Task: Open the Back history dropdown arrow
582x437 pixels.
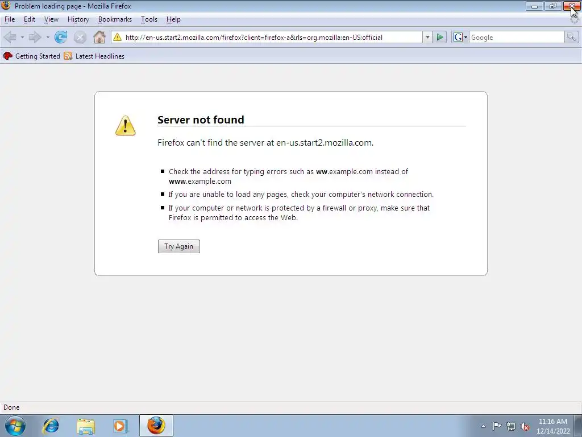Action: tap(22, 37)
